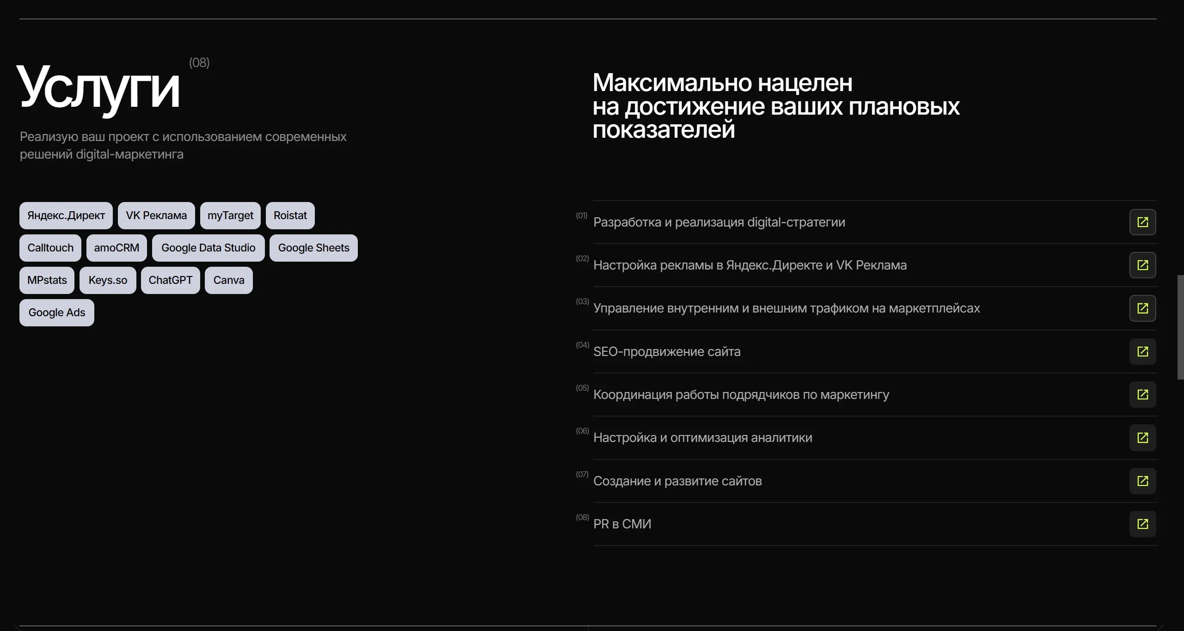
Task: Click the open icon for SEO-продвижение сайта
Action: (x=1142, y=352)
